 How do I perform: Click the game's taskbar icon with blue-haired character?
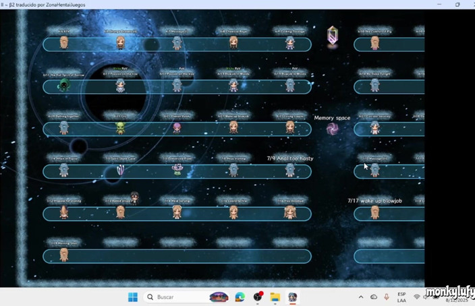click(292, 297)
